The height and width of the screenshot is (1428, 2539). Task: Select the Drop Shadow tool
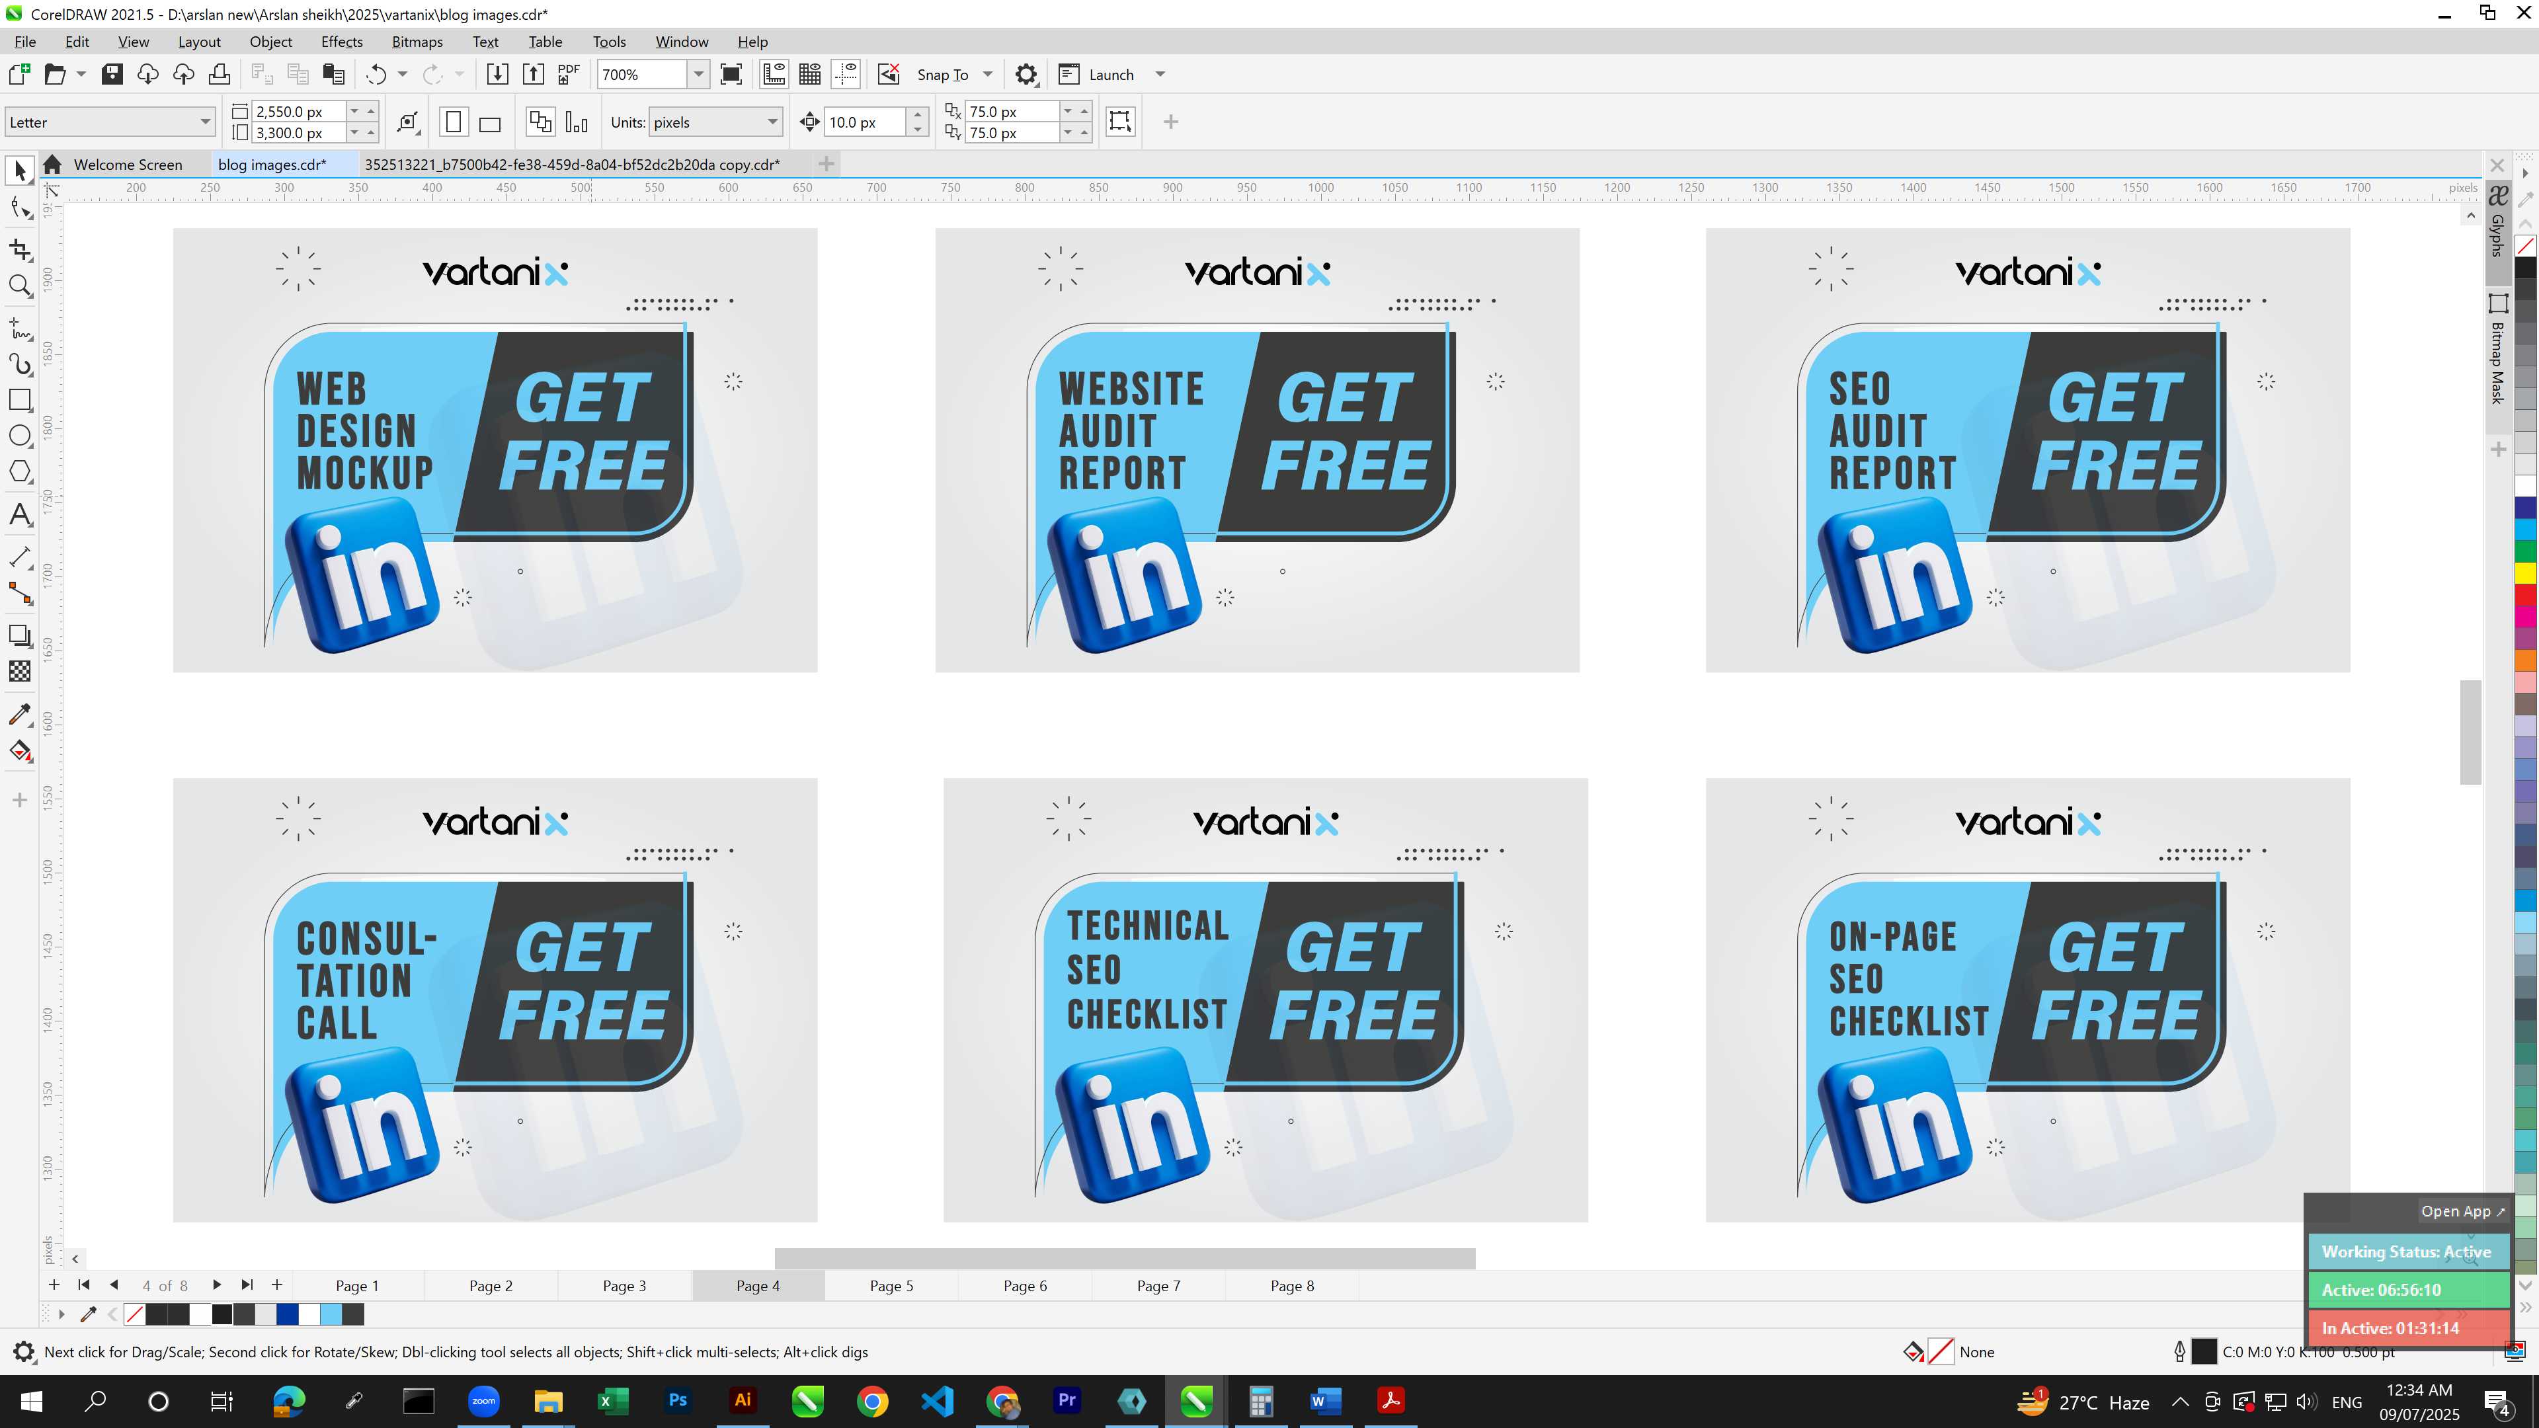pyautogui.click(x=20, y=635)
